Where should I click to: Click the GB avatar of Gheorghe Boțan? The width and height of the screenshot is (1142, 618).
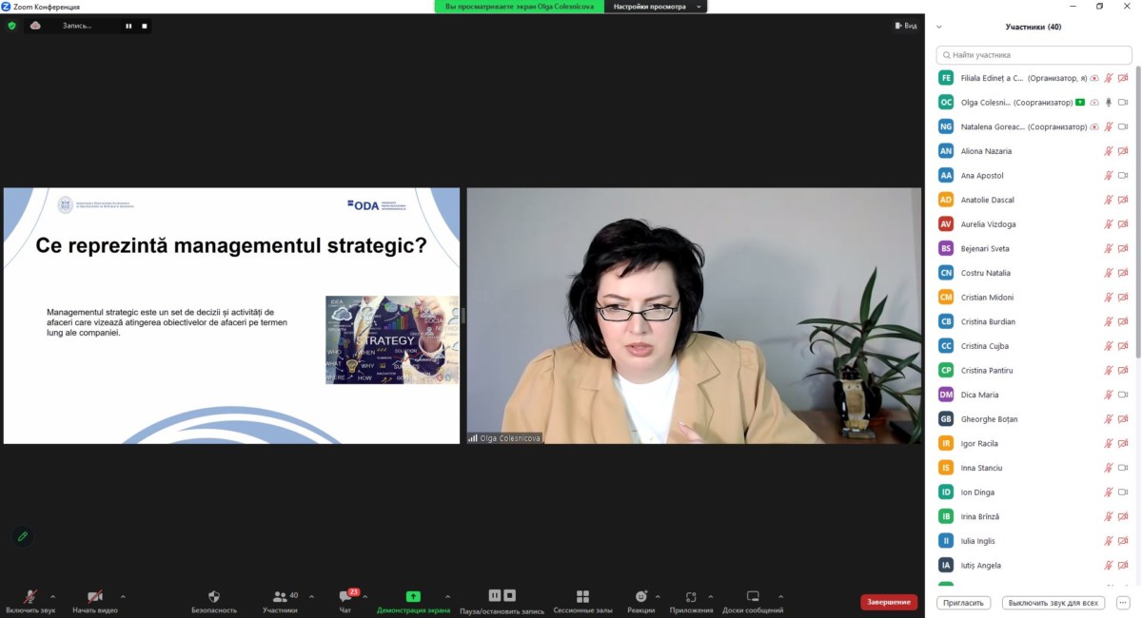(946, 419)
